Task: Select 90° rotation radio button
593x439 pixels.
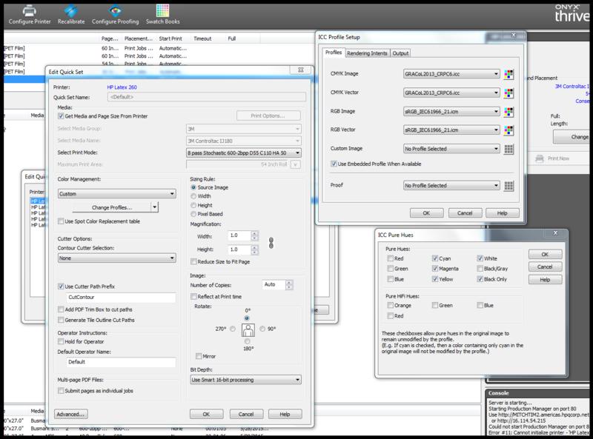Action: pos(262,329)
